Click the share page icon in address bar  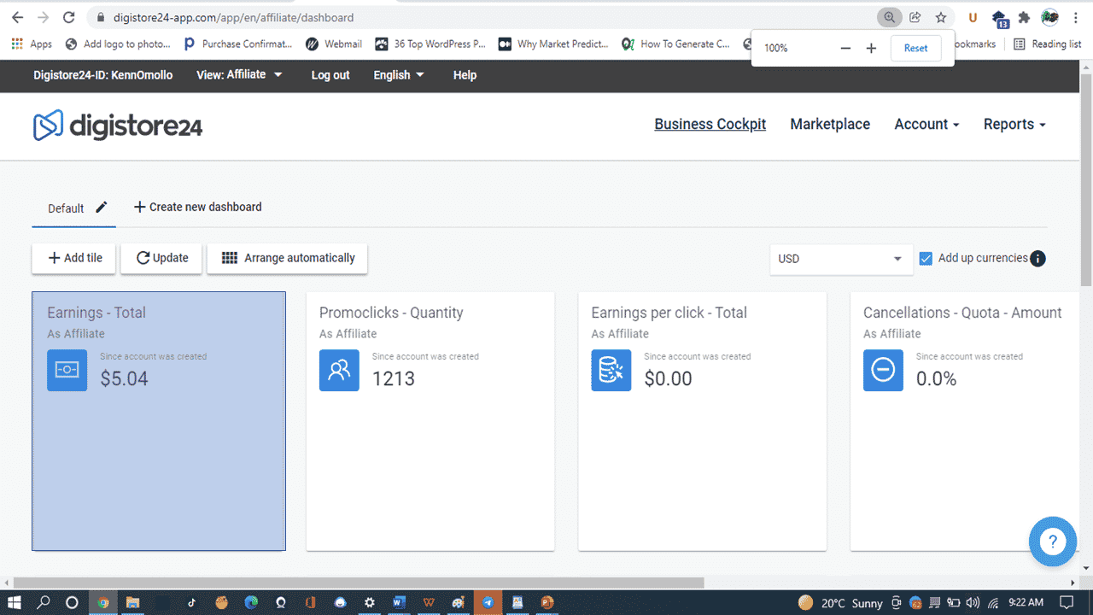point(915,17)
